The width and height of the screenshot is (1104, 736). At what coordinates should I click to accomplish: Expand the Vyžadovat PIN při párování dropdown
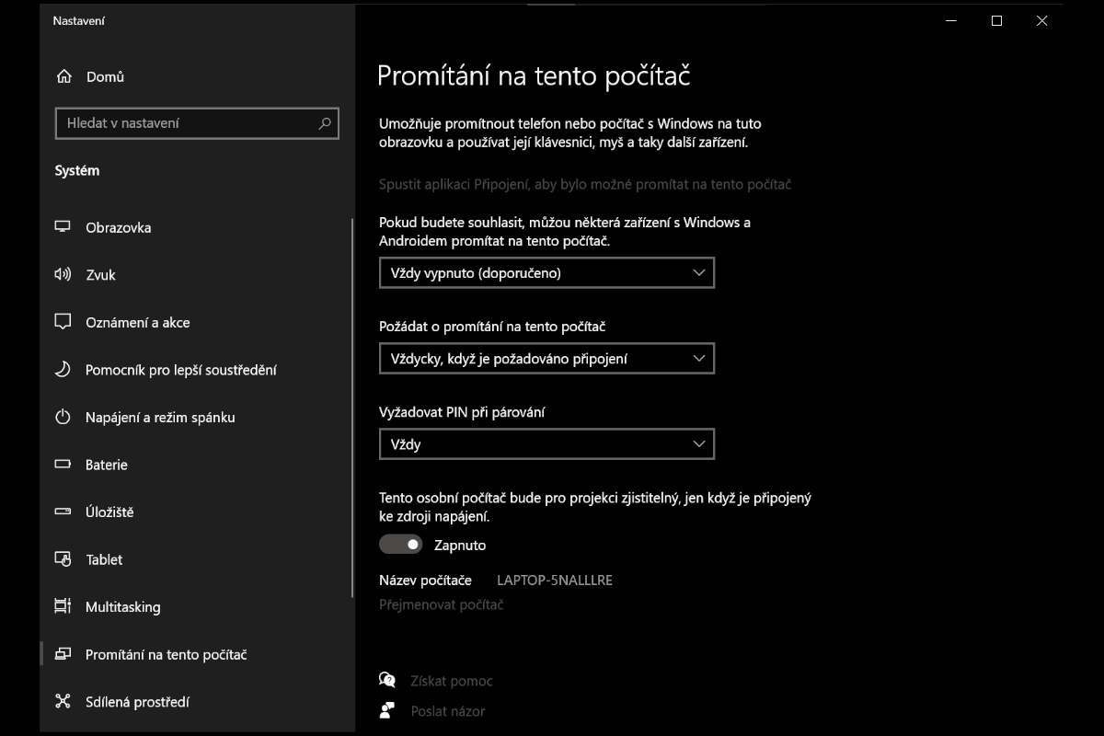(x=546, y=444)
